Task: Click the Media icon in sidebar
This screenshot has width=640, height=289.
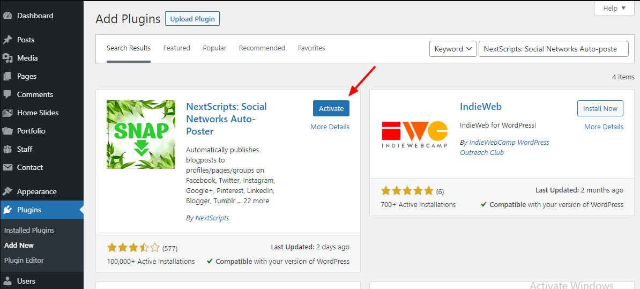Action: 8,58
